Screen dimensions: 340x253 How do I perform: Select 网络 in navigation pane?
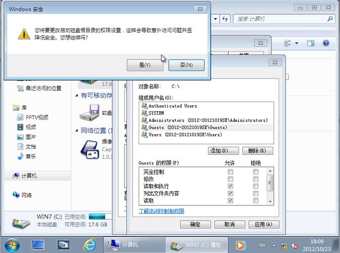tap(22, 195)
